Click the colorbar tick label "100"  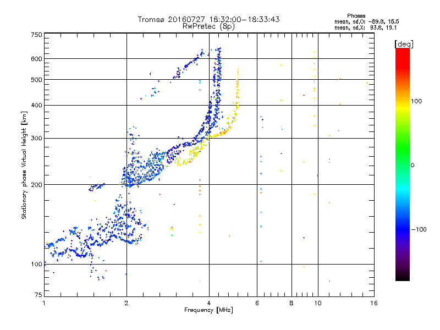click(416, 101)
